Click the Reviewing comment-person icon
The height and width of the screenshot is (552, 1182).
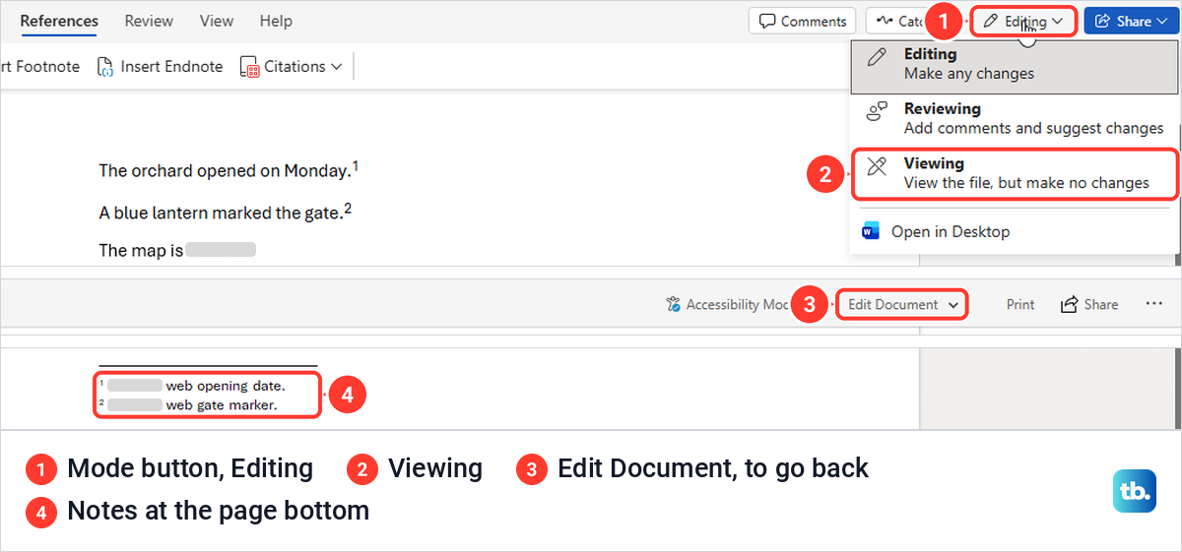(876, 112)
